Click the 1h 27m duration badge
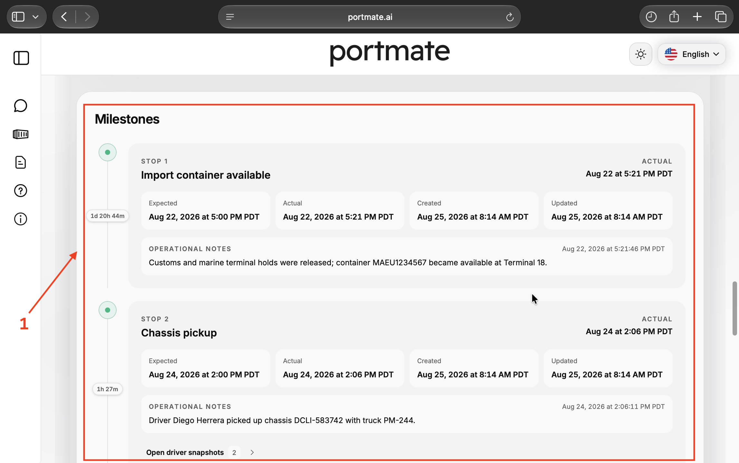This screenshot has width=739, height=463. [x=108, y=389]
